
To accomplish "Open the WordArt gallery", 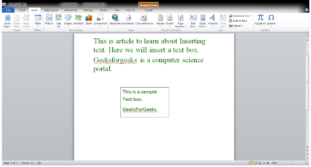I will [213, 21].
